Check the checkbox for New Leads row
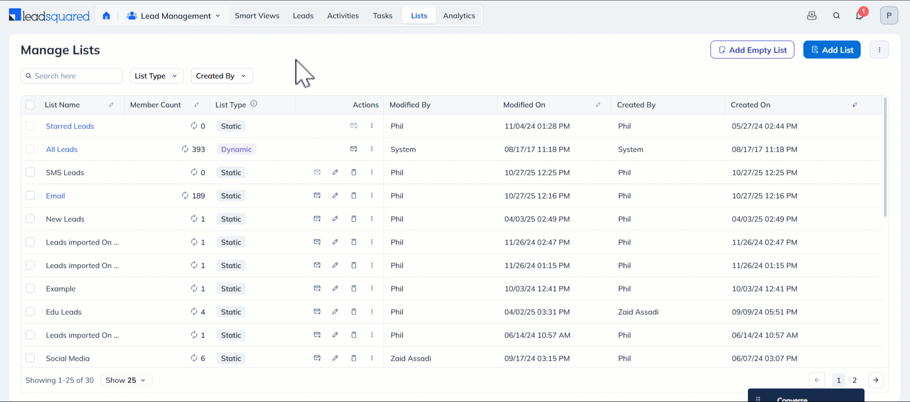This screenshot has height=402, width=910. click(x=30, y=219)
